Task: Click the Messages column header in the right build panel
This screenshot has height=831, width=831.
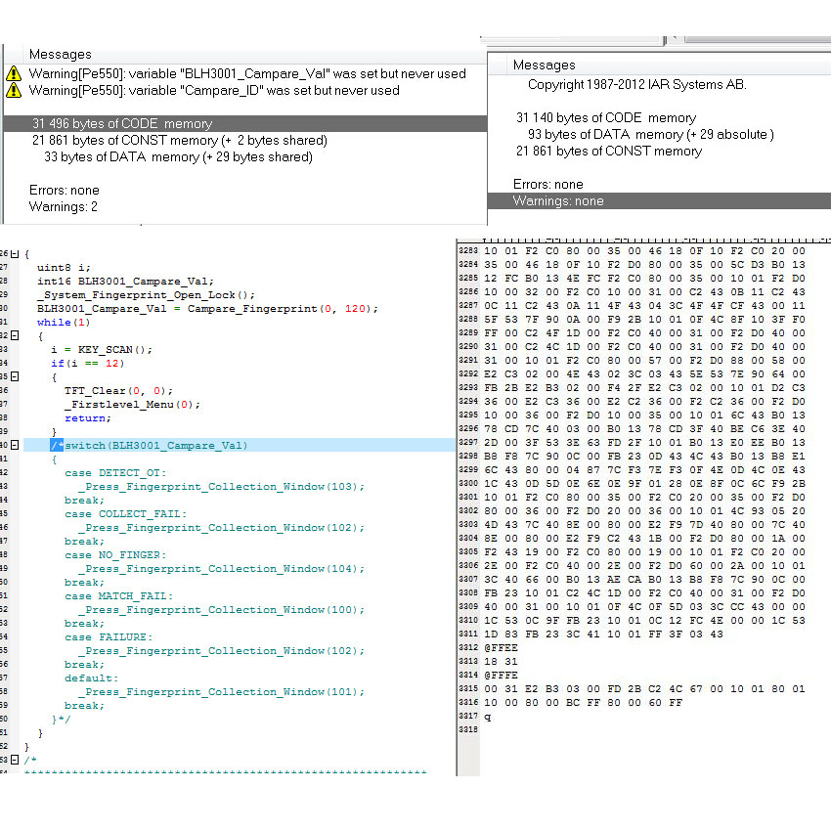Action: [545, 65]
